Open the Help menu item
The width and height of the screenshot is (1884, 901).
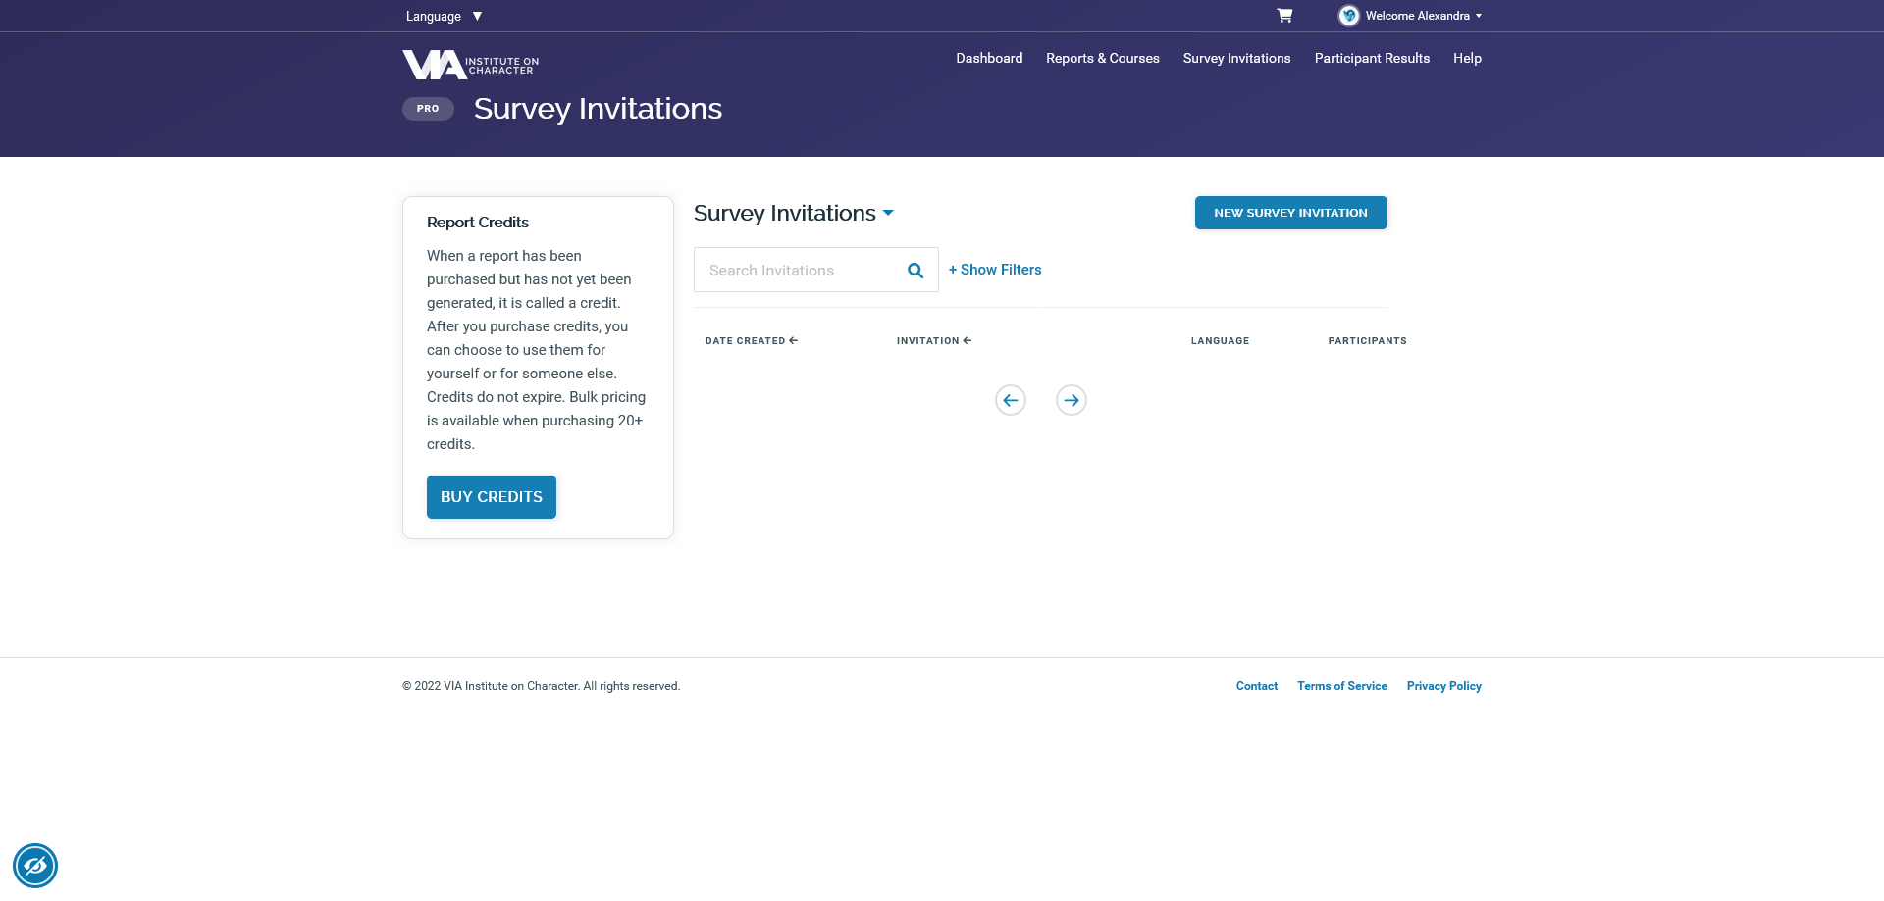1467,59
